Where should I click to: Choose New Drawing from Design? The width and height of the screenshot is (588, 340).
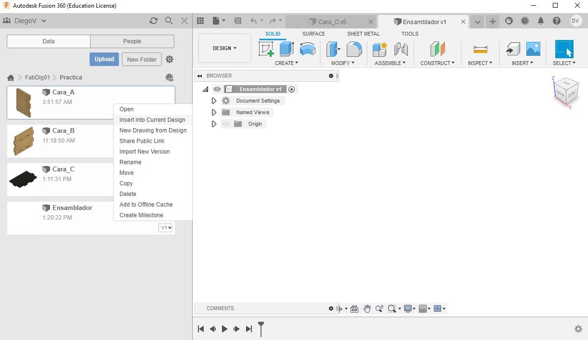click(x=153, y=131)
